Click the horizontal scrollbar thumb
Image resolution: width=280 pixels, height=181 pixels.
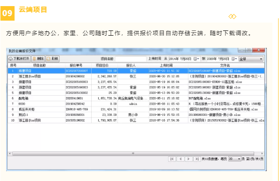coord(133,153)
